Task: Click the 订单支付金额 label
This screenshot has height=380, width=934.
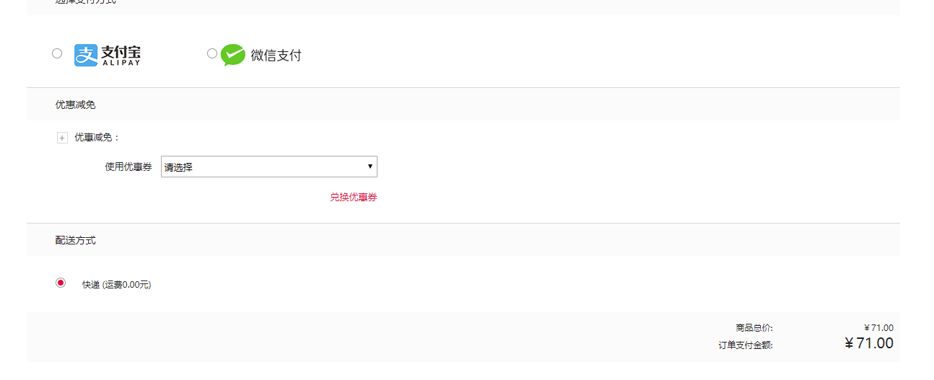Action: pyautogui.click(x=746, y=345)
